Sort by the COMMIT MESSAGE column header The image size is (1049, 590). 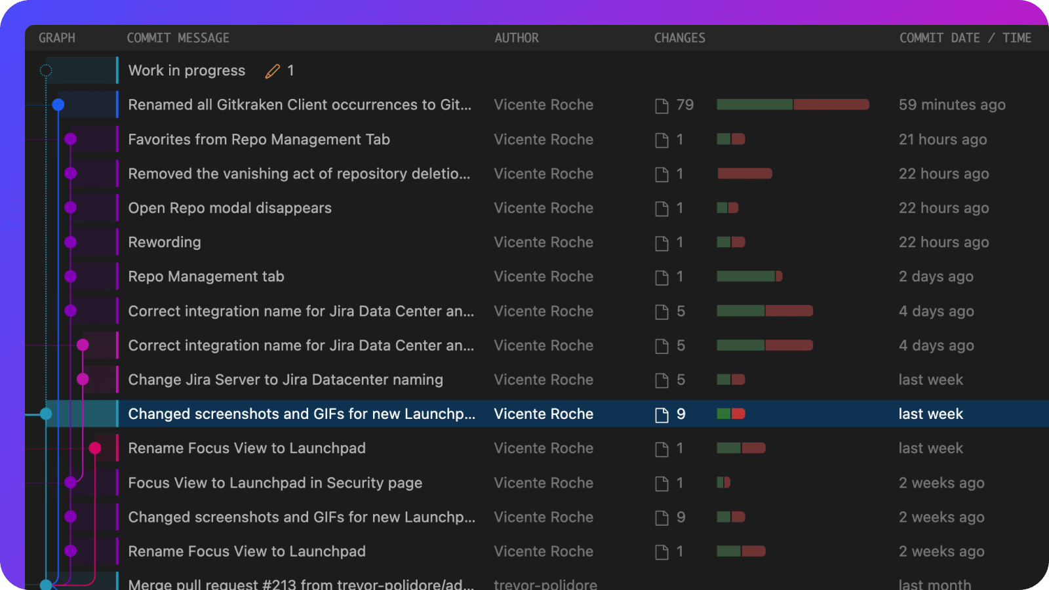coord(178,38)
